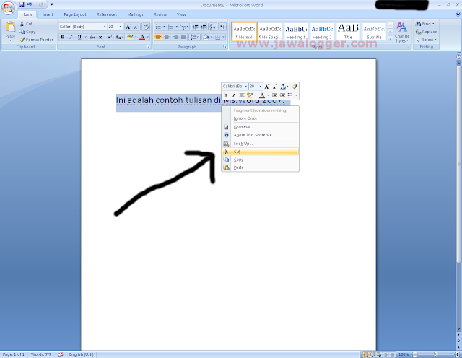The image size is (462, 358).
Task: Toggle Italic on the mini toolbar
Action: (234, 95)
